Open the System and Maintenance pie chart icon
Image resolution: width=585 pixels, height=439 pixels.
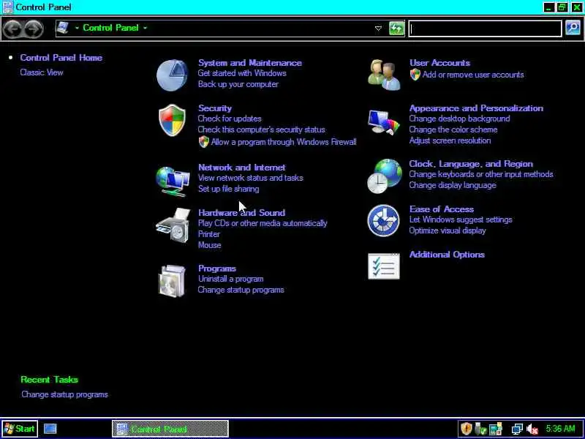[x=172, y=75]
